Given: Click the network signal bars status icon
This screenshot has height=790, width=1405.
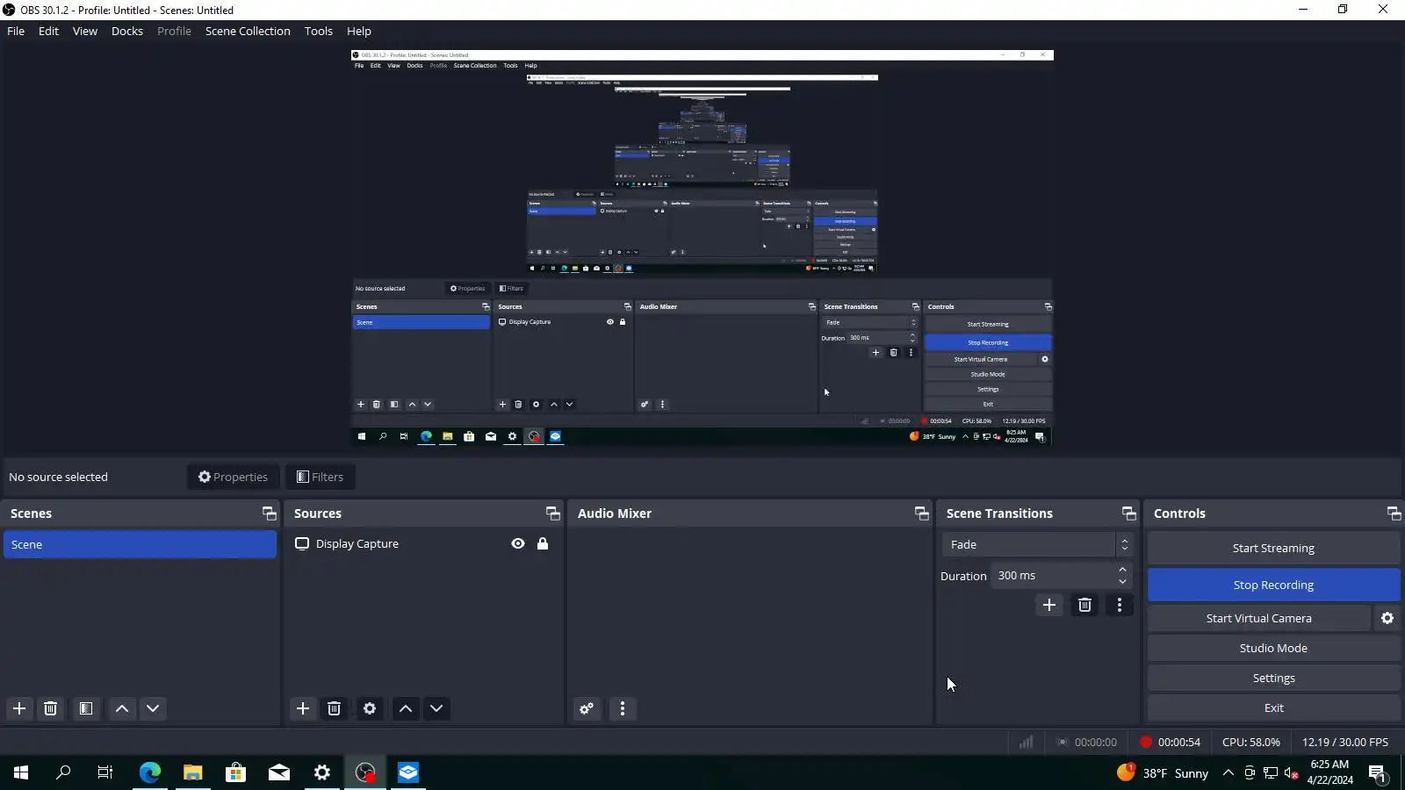Looking at the screenshot, I should (x=1026, y=743).
